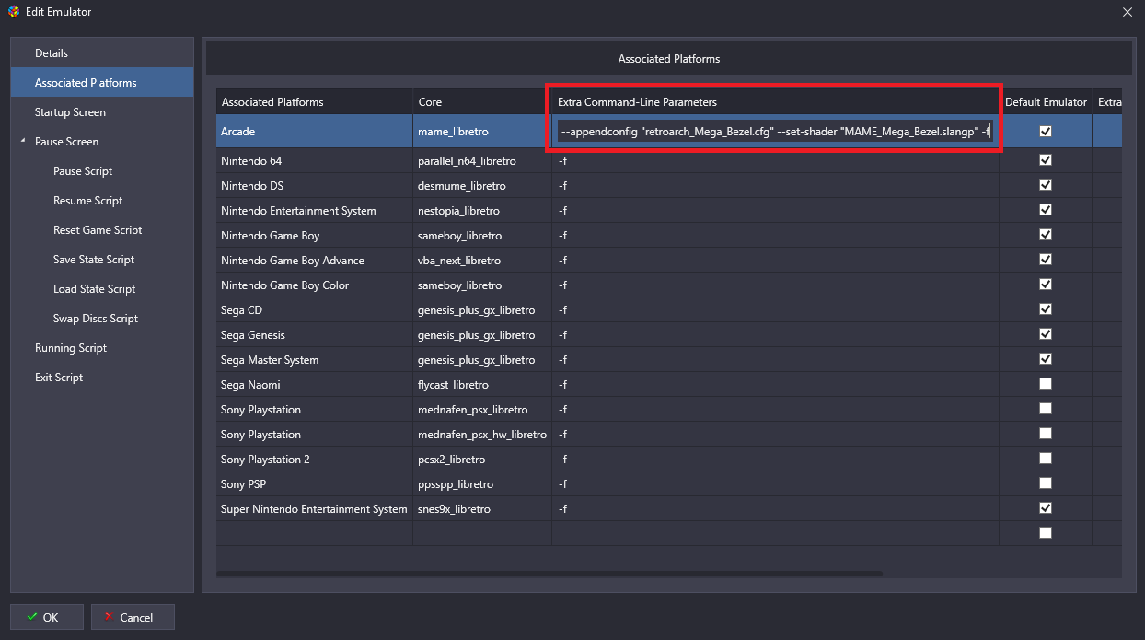The height and width of the screenshot is (640, 1145).
Task: Select Associated Platforms in sidebar
Action: pyautogui.click(x=102, y=83)
